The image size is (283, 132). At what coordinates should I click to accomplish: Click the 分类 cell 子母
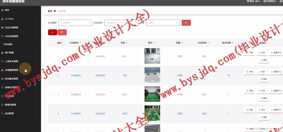tap(124, 75)
